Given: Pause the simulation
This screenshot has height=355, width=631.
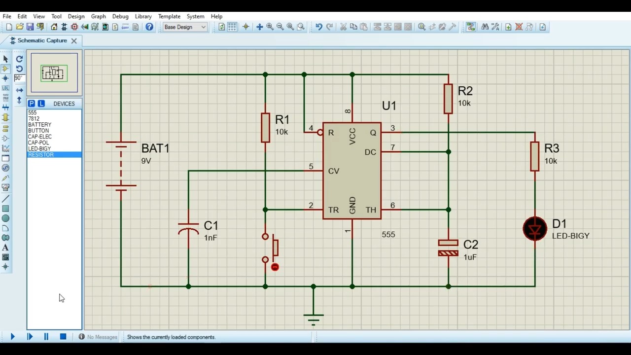Looking at the screenshot, I should [46, 337].
